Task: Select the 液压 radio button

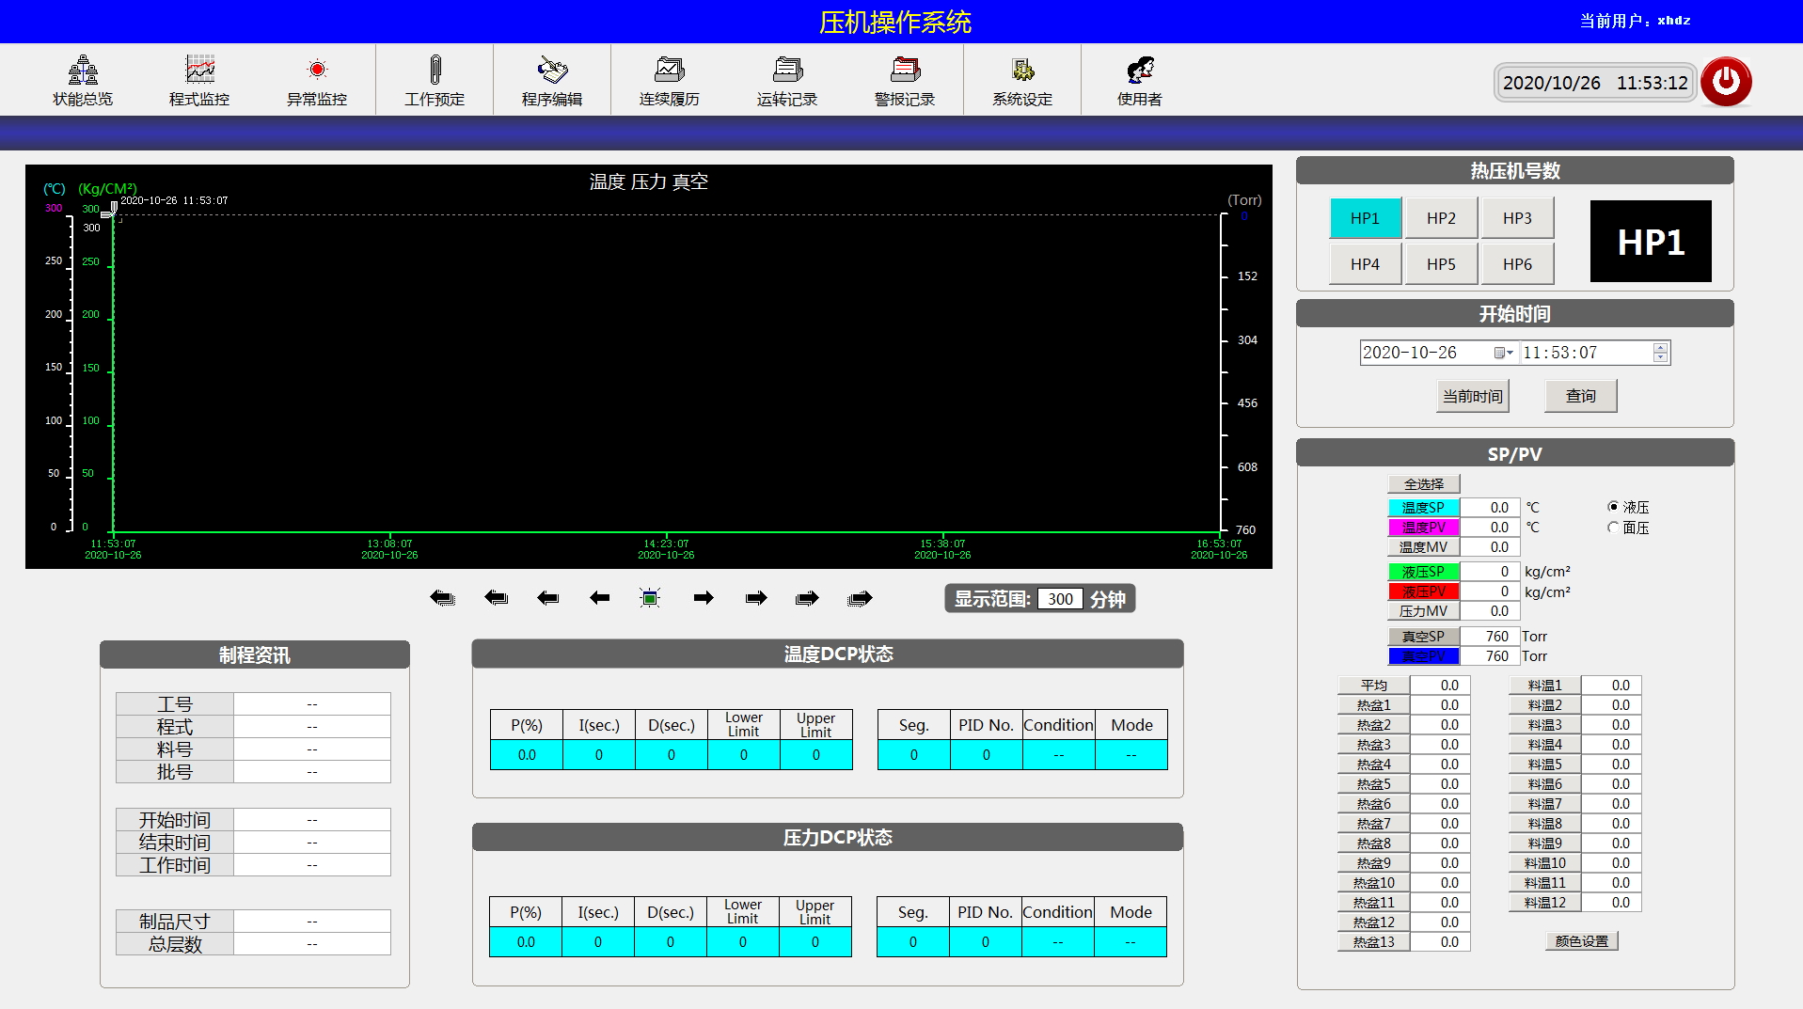Action: click(1613, 507)
